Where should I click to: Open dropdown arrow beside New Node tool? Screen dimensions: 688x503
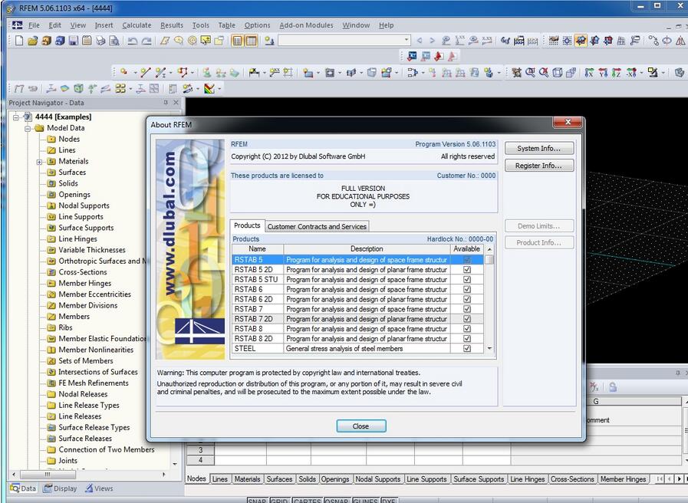(x=135, y=73)
